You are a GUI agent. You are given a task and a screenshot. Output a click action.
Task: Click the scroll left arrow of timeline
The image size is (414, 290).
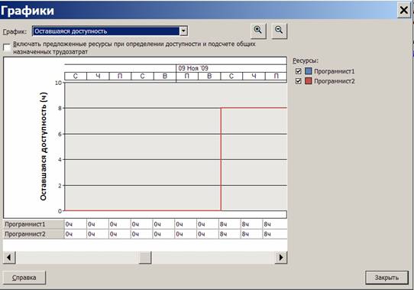coord(9,257)
